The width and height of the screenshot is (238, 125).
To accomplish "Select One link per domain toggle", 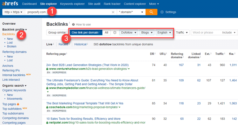I will click(86, 33).
